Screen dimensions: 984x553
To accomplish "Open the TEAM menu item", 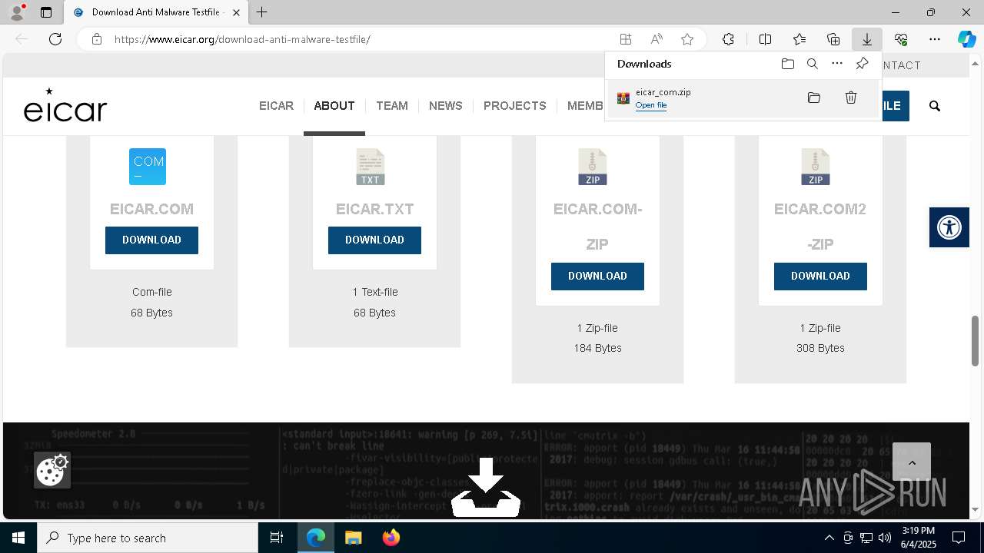I will (392, 106).
